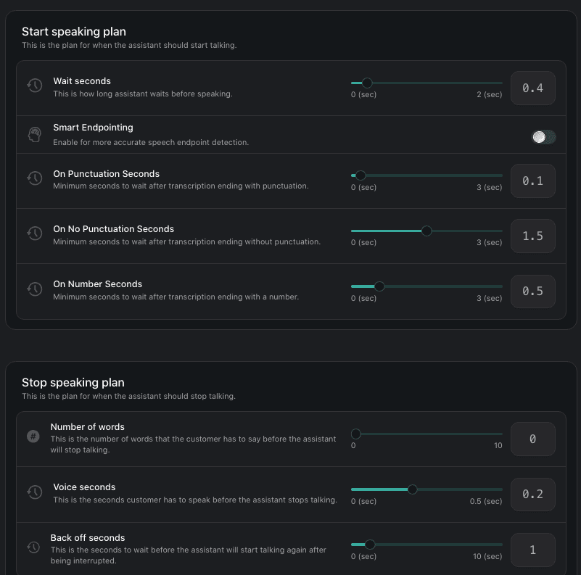Image resolution: width=581 pixels, height=575 pixels.
Task: Select the Back off seconds value box showing 1
Action: [x=533, y=550]
